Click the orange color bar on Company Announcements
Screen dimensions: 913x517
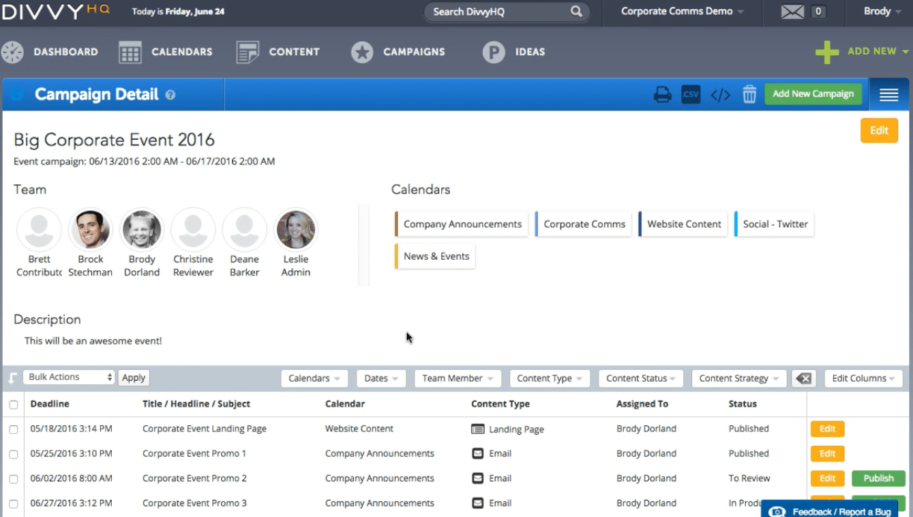pyautogui.click(x=397, y=224)
